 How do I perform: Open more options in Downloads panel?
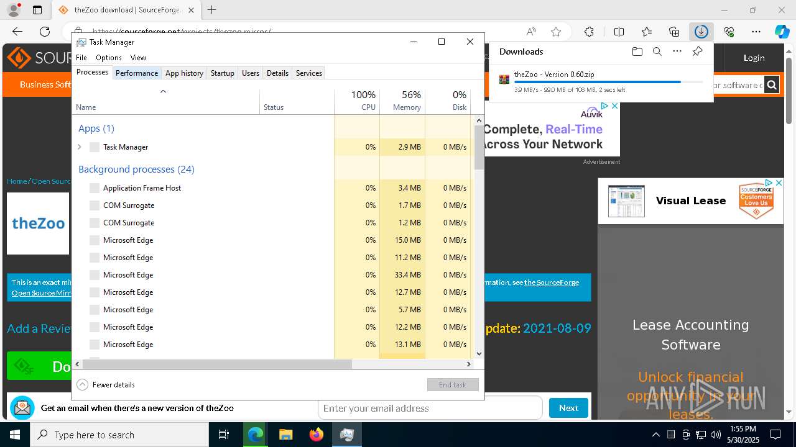tap(677, 52)
